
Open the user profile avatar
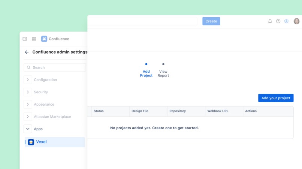click(297, 21)
